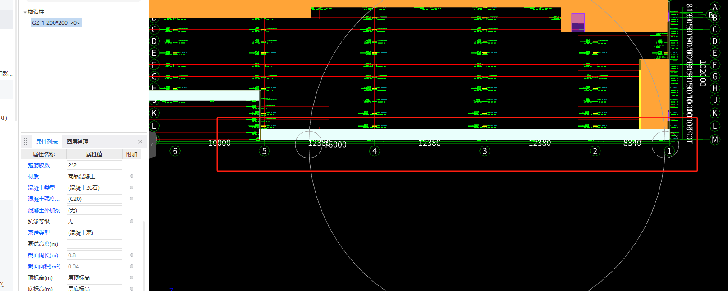Screen dimensions: 728x291
Task: Select the 抗渗等级 property row label
Action: 39,222
